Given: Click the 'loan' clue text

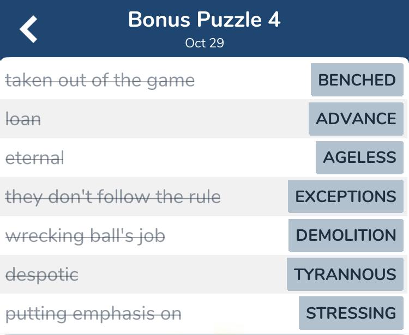Looking at the screenshot, I should pos(23,119).
